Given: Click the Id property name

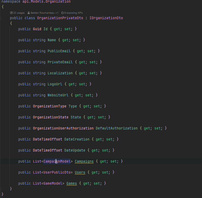Looking at the screenshot, I should click(46, 29).
